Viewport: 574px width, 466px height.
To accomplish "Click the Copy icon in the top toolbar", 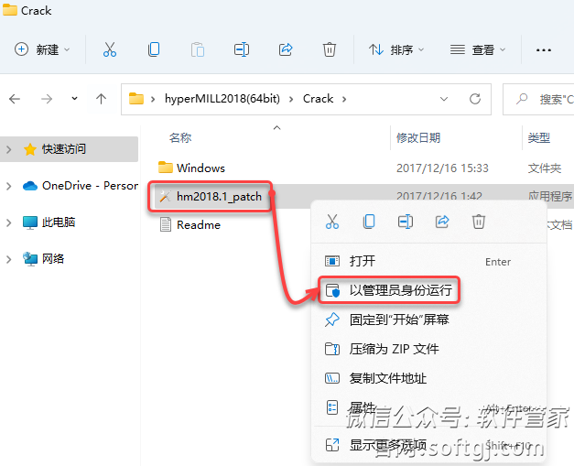I will coord(154,49).
